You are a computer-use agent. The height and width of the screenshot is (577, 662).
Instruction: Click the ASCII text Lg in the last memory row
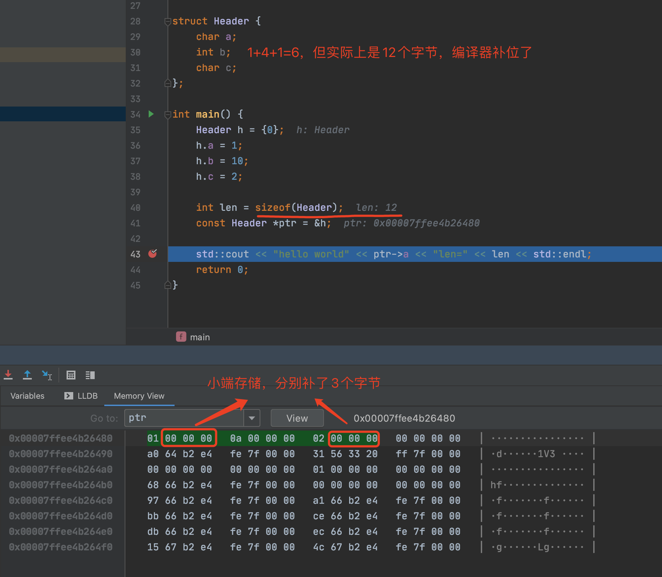point(543,547)
